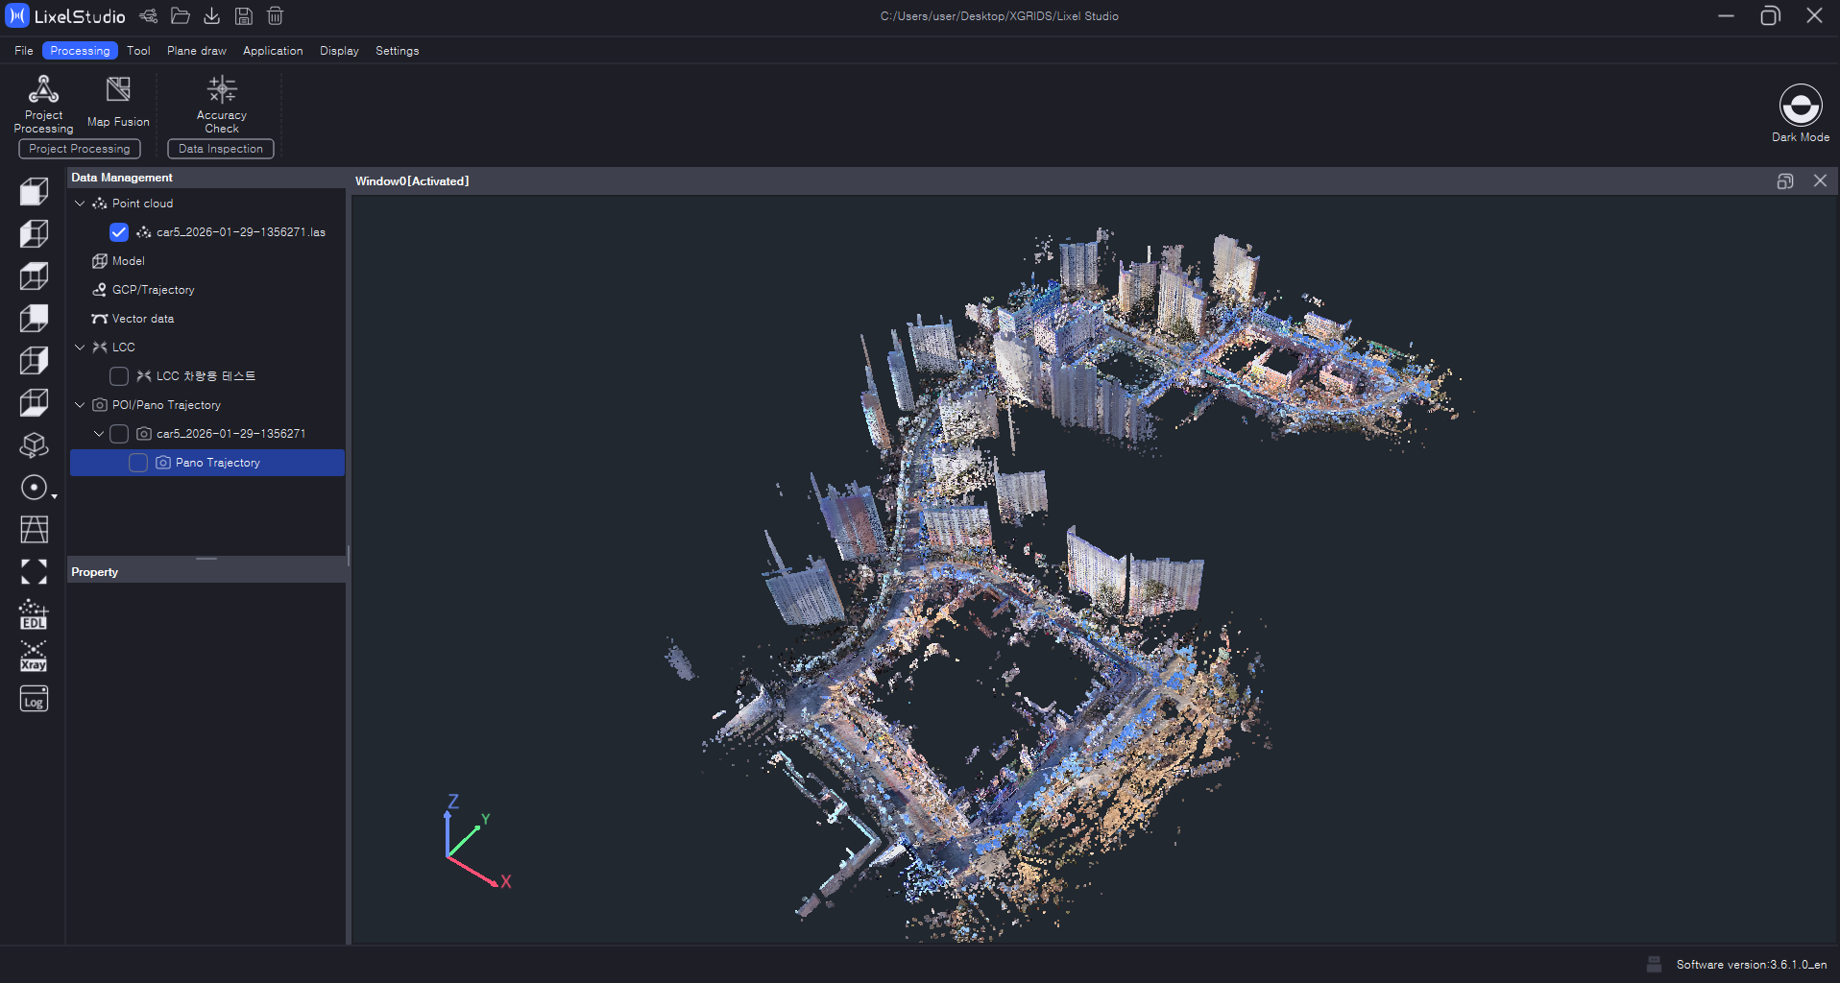Select the GCP/Trajectory tree item

[x=153, y=290]
